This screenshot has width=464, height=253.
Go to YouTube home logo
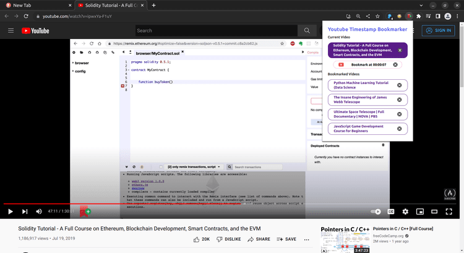pos(35,31)
